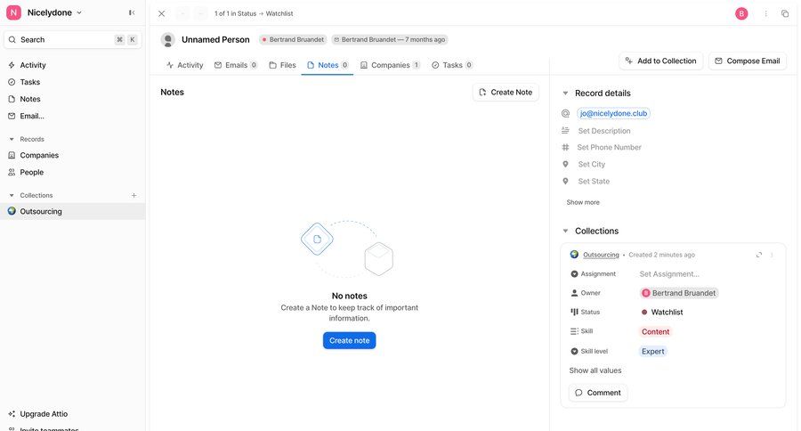
Task: Click the Create Note button at top
Action: 506,92
